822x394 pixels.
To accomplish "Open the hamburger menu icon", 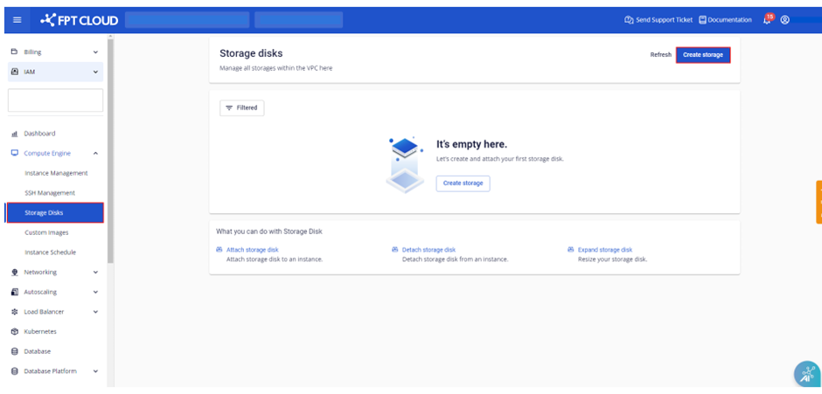I will [x=17, y=20].
